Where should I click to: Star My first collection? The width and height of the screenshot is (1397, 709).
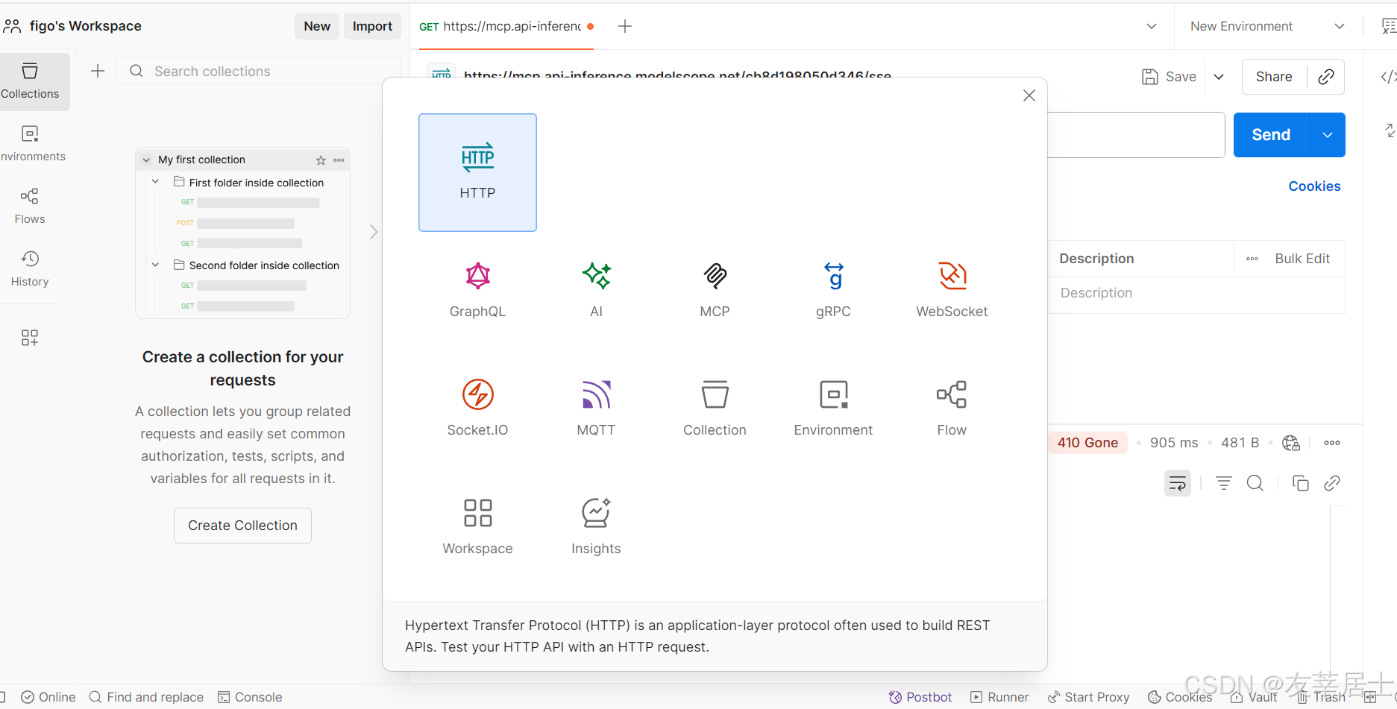[x=321, y=160]
